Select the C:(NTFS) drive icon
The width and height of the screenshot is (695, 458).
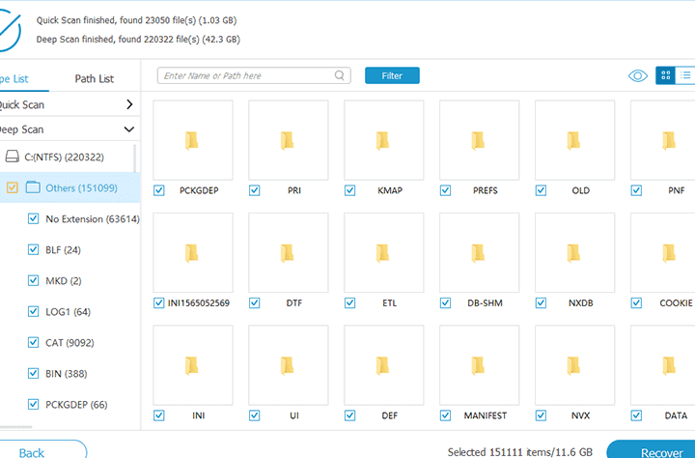pyautogui.click(x=12, y=157)
